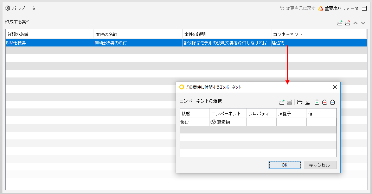Remove selection basket contents with red minus
Viewport: 372px width, 194px height.
pyautogui.click(x=325, y=102)
